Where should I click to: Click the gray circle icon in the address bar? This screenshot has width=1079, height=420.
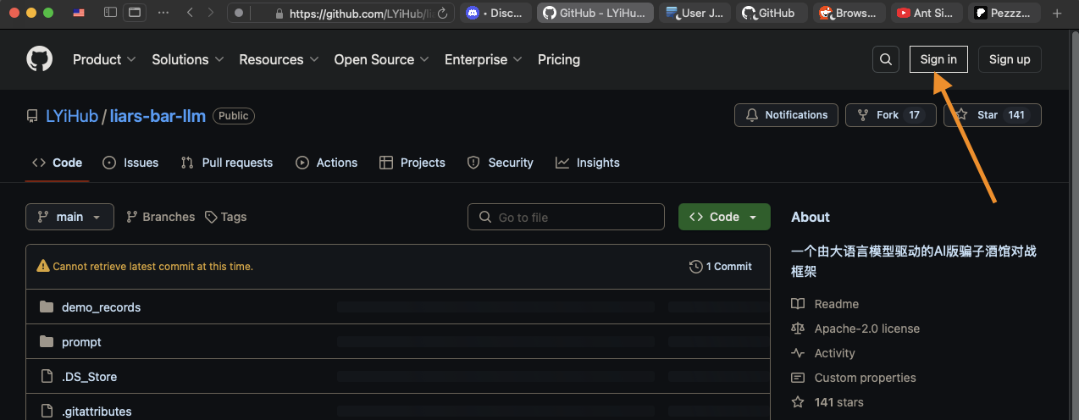[239, 14]
